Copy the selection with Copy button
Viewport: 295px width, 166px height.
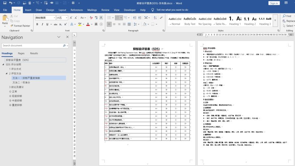click(15, 21)
